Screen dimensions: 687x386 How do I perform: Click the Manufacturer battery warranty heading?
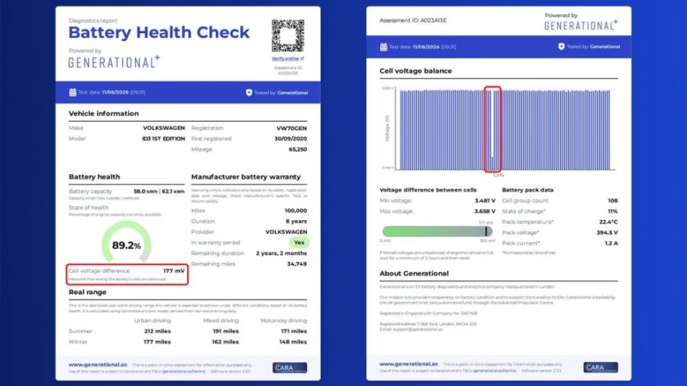click(246, 177)
